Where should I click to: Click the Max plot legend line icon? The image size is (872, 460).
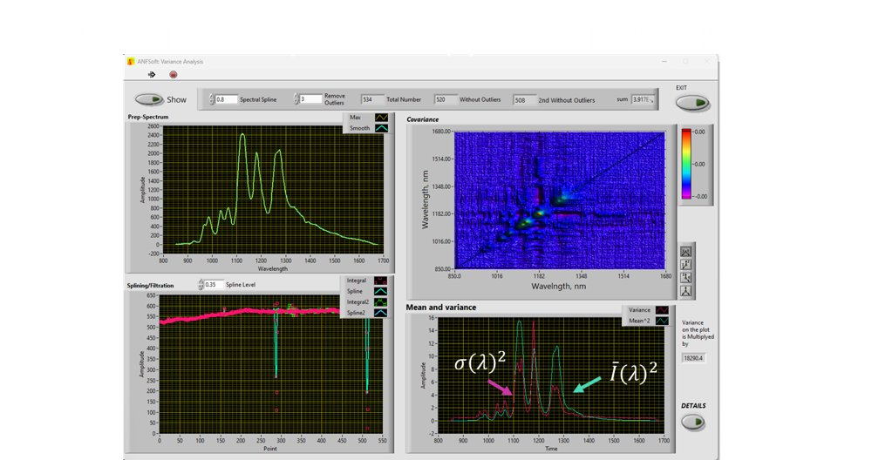[x=382, y=118]
